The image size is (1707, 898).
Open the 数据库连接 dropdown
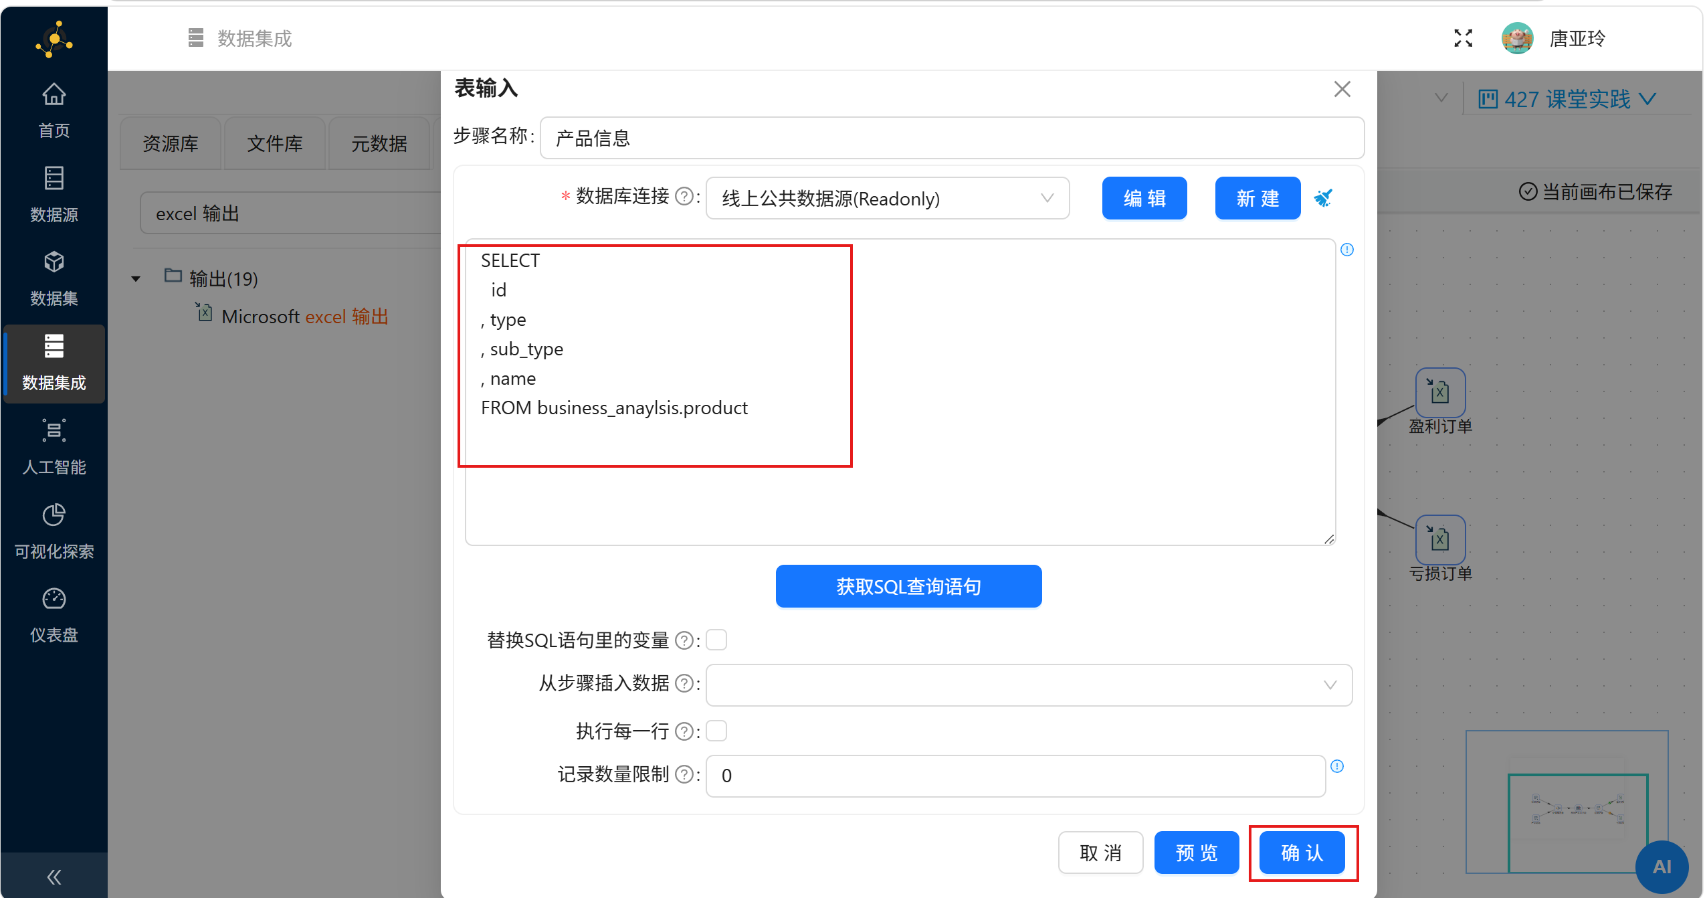click(x=887, y=198)
